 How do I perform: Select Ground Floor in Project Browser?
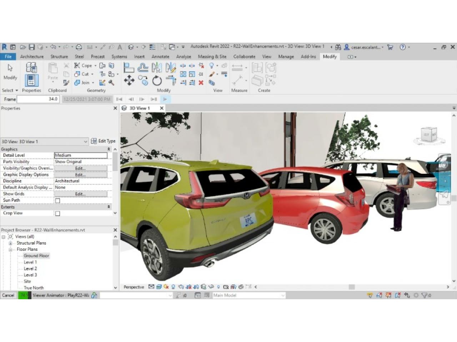coord(36,256)
